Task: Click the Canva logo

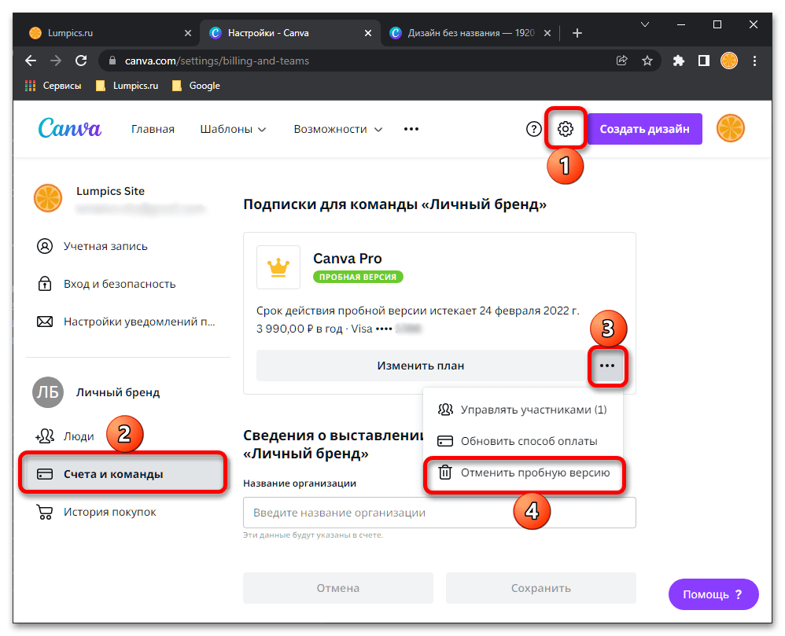Action: 70,128
